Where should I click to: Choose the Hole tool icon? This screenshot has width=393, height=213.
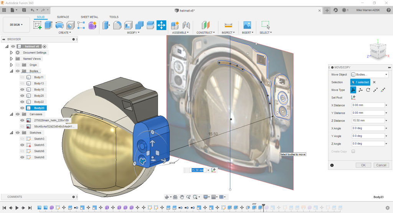point(71,25)
